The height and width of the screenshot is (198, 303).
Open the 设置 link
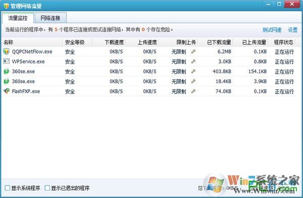293,30
